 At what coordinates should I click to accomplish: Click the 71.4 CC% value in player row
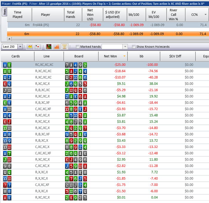(x=203, y=25)
